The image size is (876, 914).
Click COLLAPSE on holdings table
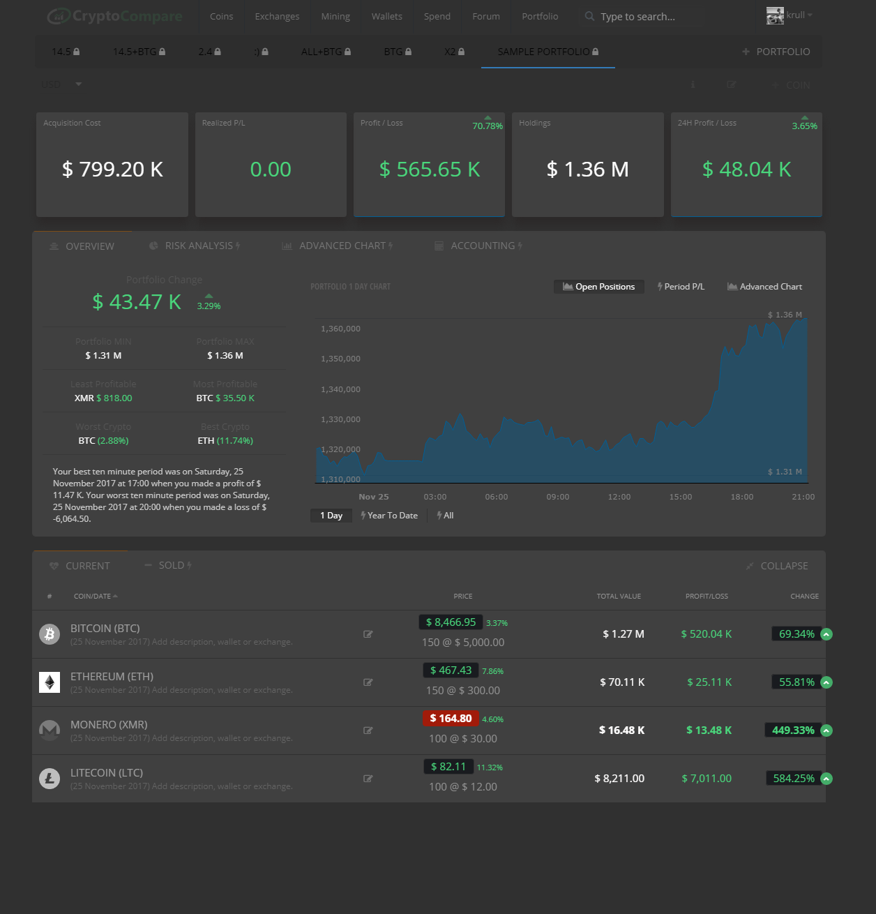777,566
